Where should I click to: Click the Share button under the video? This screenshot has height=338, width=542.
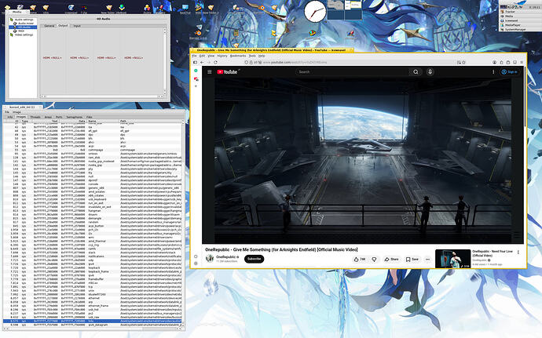point(392,259)
